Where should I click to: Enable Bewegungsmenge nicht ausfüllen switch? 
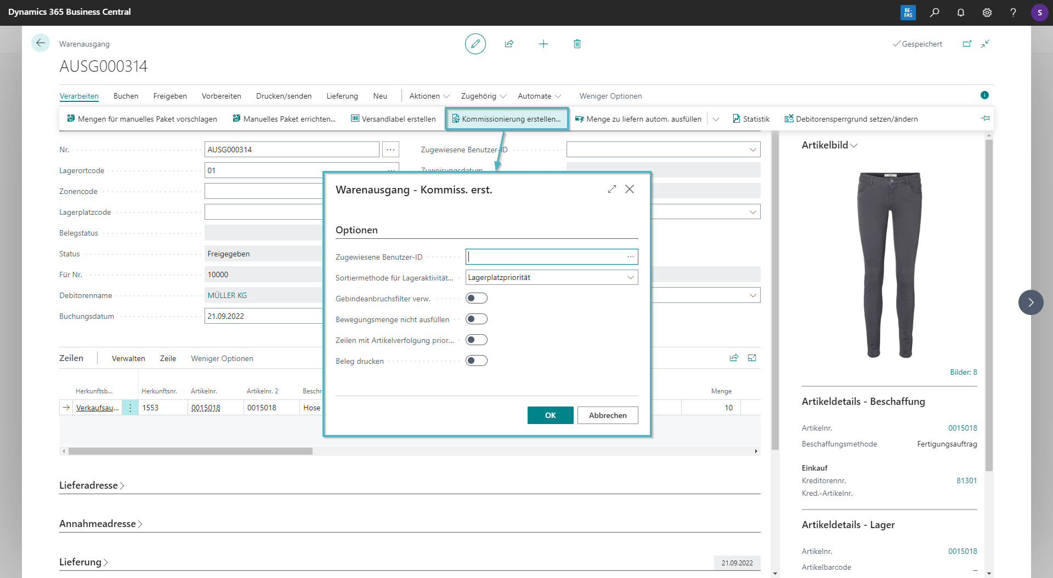(476, 319)
